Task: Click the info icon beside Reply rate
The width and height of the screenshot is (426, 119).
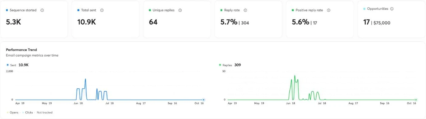Action: coord(246,10)
